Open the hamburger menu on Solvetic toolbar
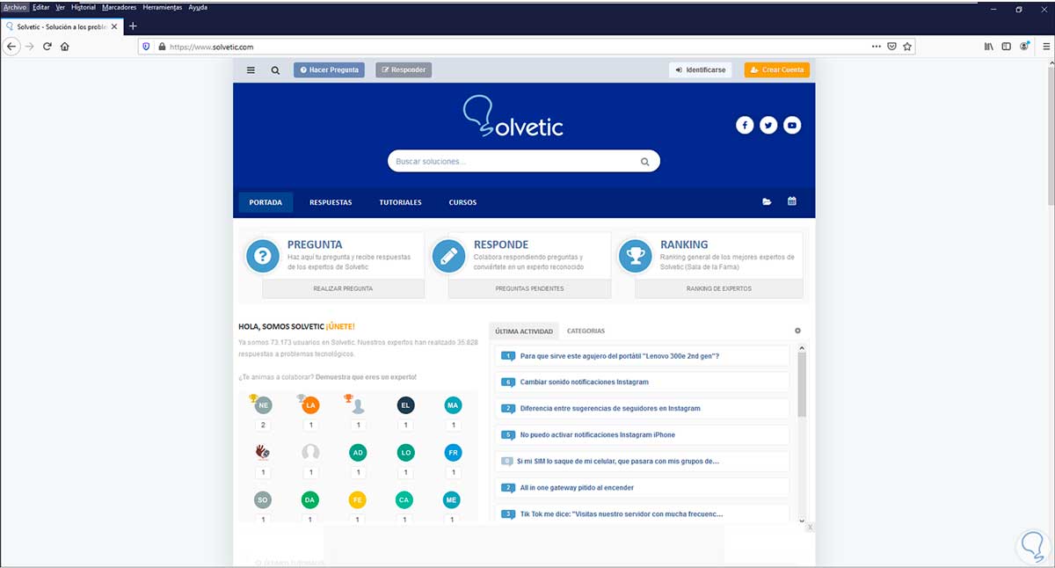Viewport: 1055px width, 568px height. [x=251, y=70]
